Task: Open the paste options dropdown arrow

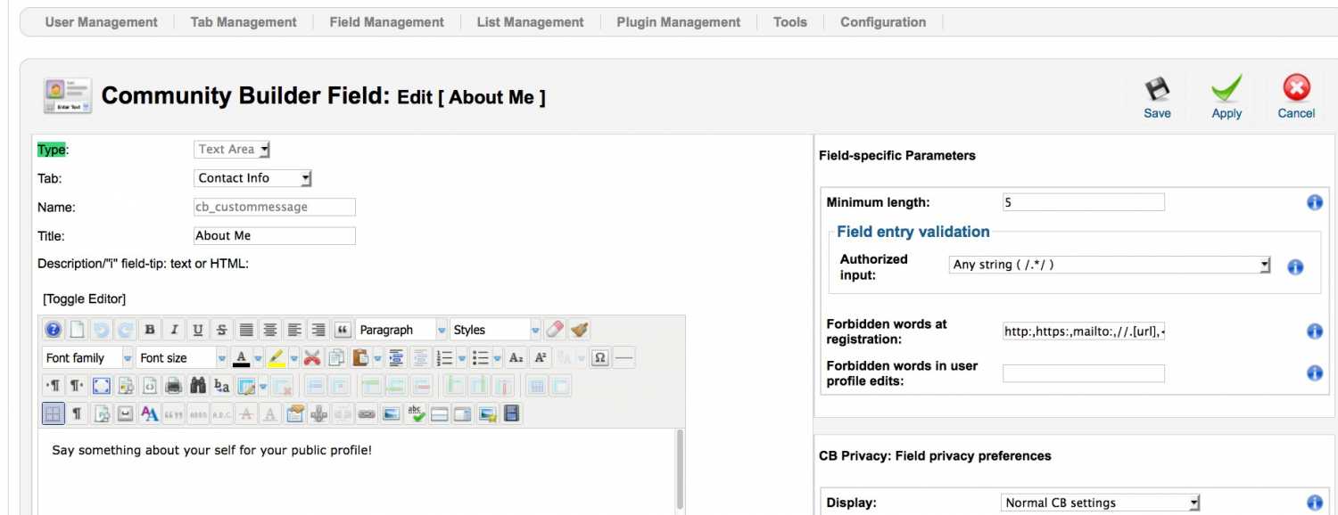Action: point(378,358)
